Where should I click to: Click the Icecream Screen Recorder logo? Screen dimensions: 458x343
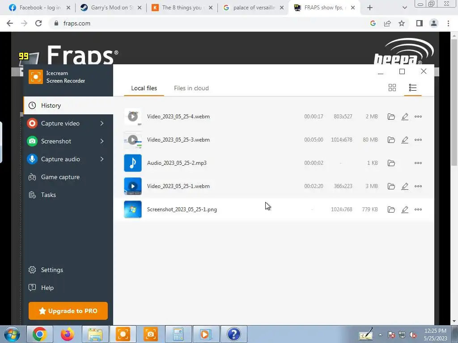click(x=36, y=77)
